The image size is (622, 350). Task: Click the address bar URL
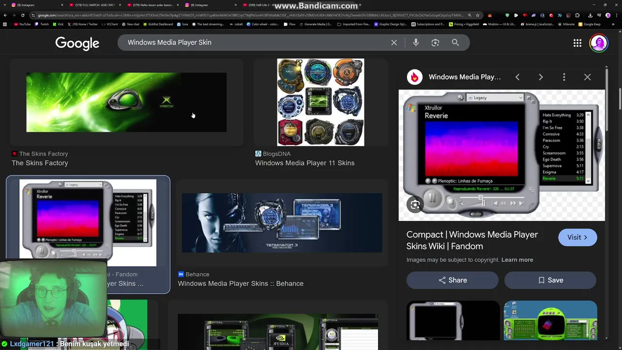250,15
